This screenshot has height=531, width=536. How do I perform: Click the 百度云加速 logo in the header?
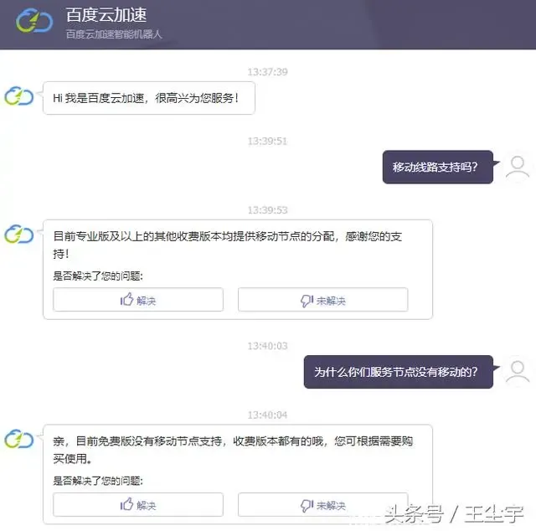click(x=34, y=21)
